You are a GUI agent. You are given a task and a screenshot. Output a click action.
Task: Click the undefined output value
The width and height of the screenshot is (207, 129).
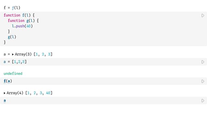[x=13, y=74]
